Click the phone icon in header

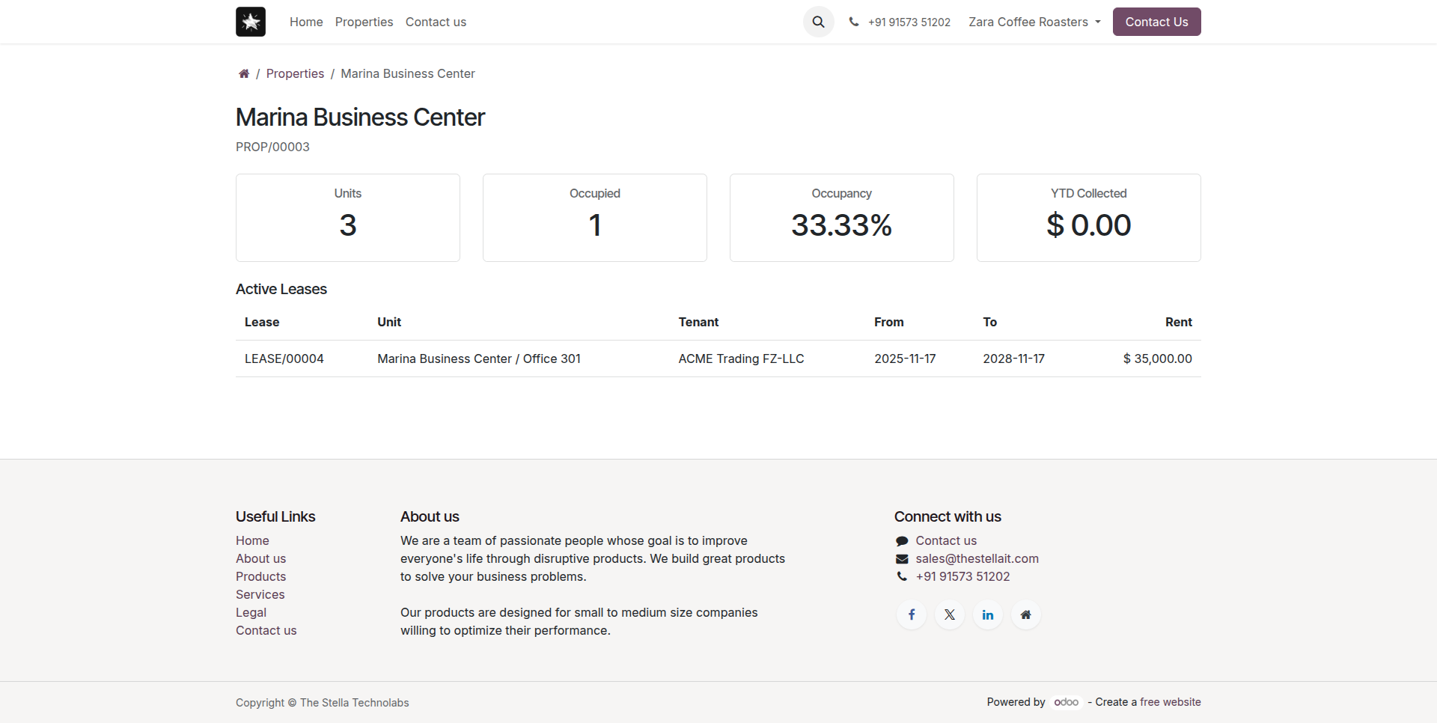(854, 22)
